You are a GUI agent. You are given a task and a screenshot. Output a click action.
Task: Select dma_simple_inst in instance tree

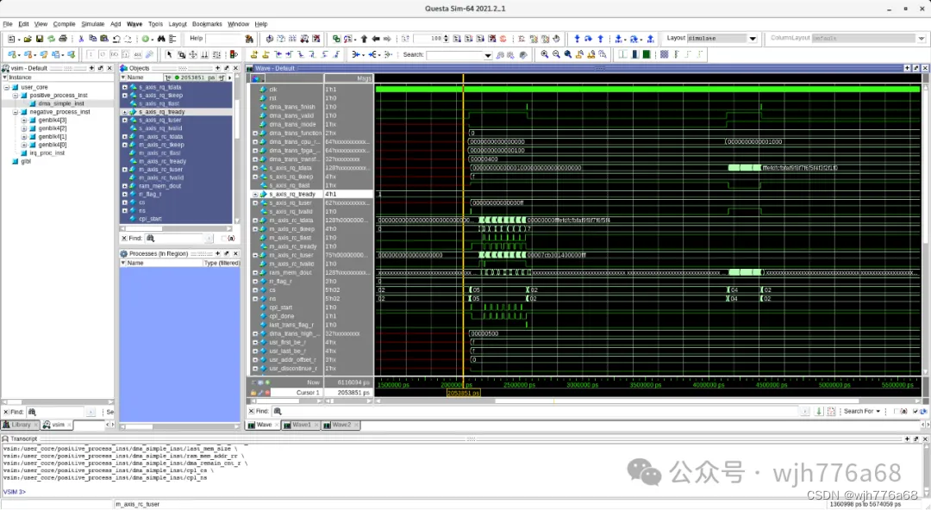point(61,103)
